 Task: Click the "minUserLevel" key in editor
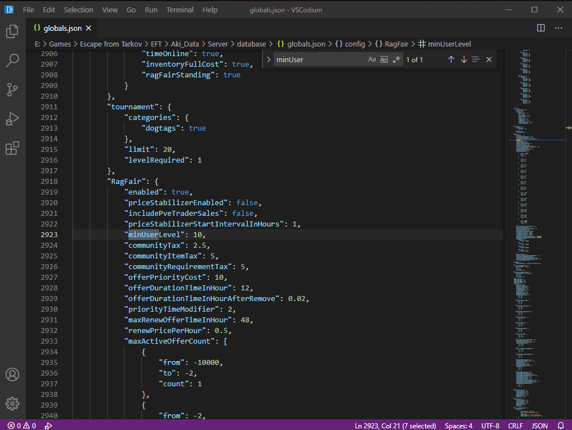(154, 234)
